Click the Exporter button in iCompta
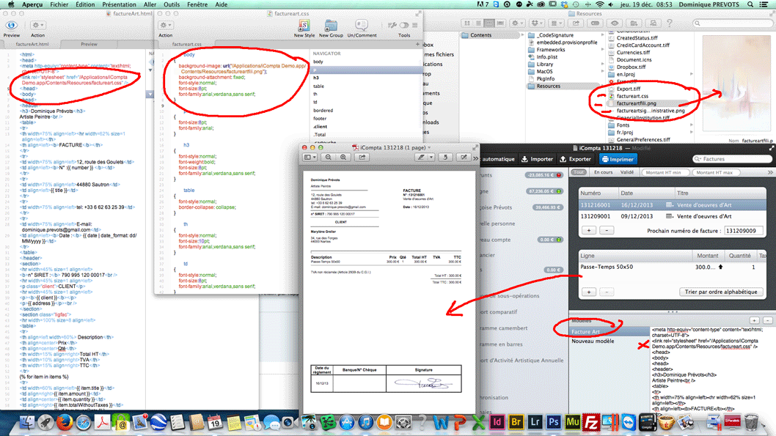Screen dimensions: 776x436 coord(575,159)
